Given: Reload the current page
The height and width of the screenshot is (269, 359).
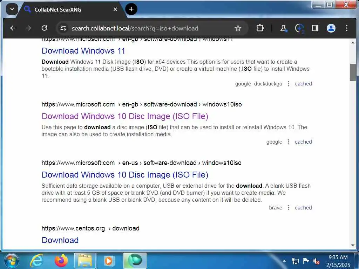Looking at the screenshot, I should click(x=45, y=28).
